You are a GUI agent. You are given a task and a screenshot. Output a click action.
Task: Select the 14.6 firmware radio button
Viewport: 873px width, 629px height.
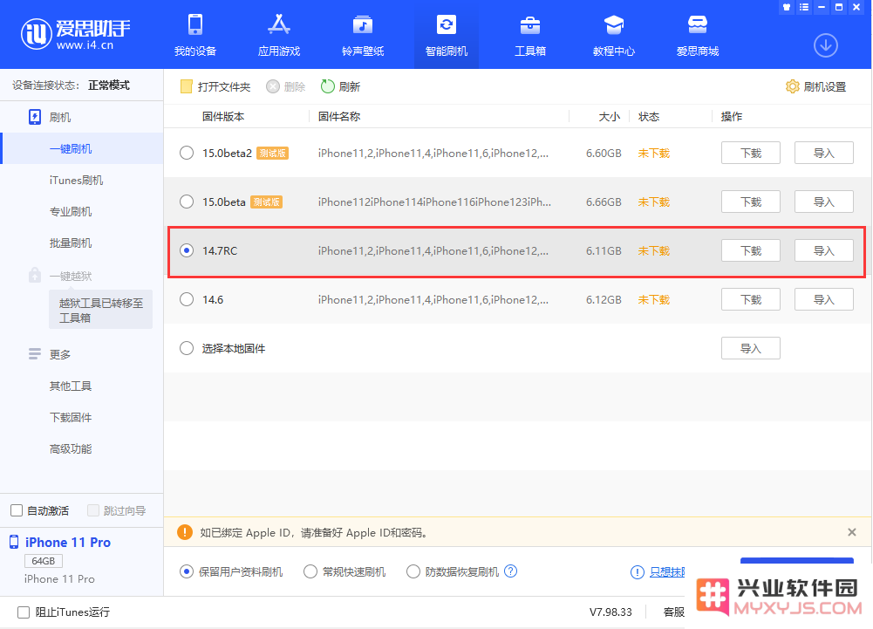tap(187, 299)
